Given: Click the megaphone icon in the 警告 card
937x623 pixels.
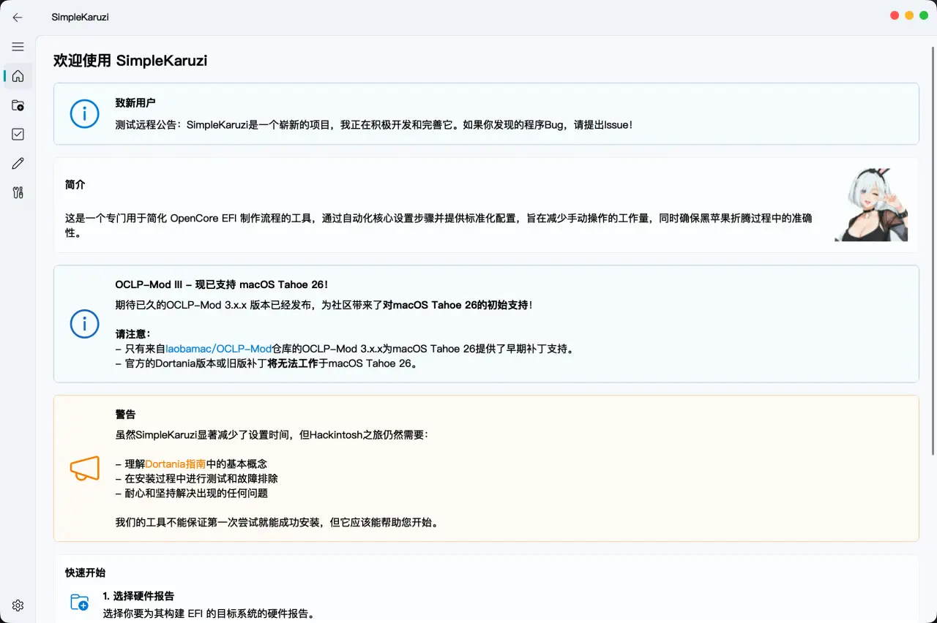Looking at the screenshot, I should [84, 469].
